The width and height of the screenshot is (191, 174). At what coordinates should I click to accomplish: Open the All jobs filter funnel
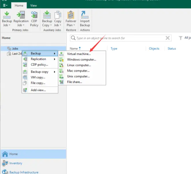click(181, 38)
